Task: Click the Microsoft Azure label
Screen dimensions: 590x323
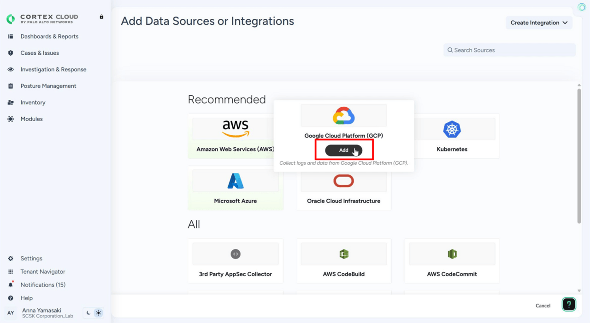Action: pyautogui.click(x=236, y=201)
